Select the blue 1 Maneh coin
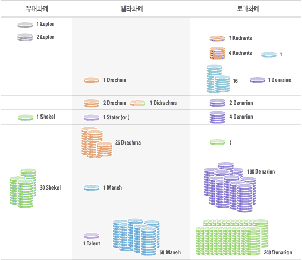The width and height of the screenshot is (302, 260). pyautogui.click(x=91, y=187)
